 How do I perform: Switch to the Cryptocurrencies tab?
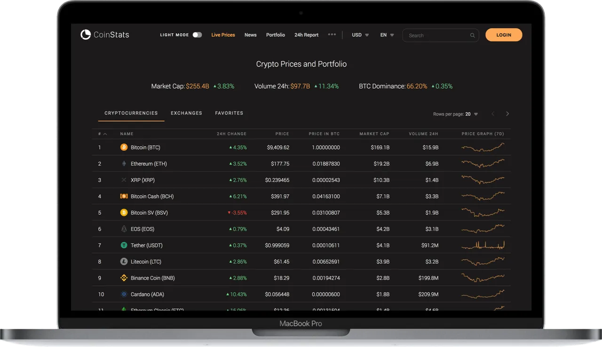131,113
